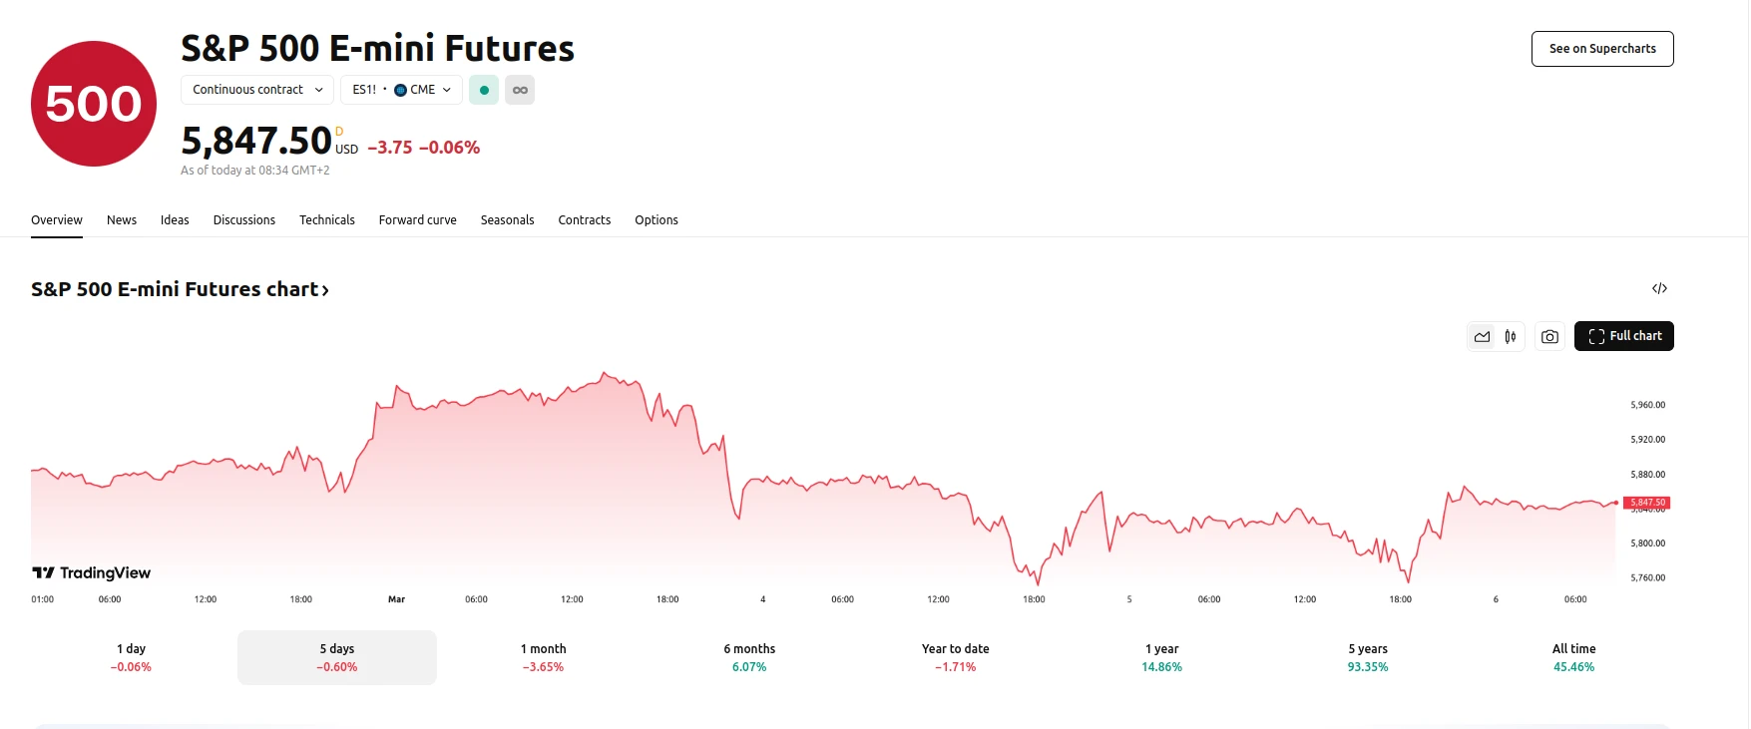Switch chart to candlestick style
The image size is (1751, 729).
[x=1511, y=337]
